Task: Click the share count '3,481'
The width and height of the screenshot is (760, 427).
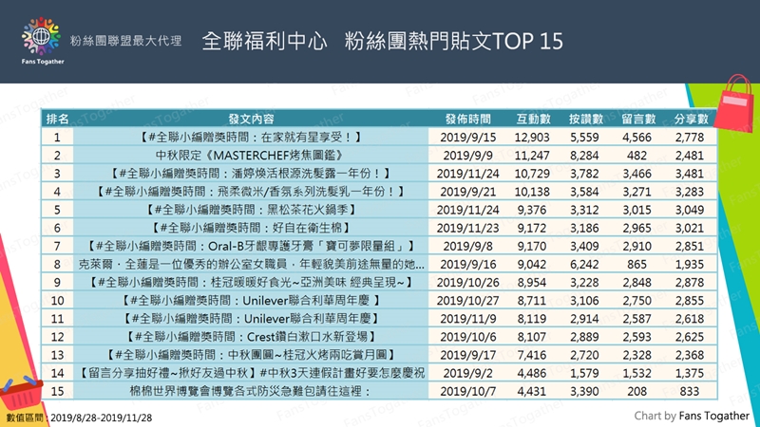Action: click(x=690, y=174)
